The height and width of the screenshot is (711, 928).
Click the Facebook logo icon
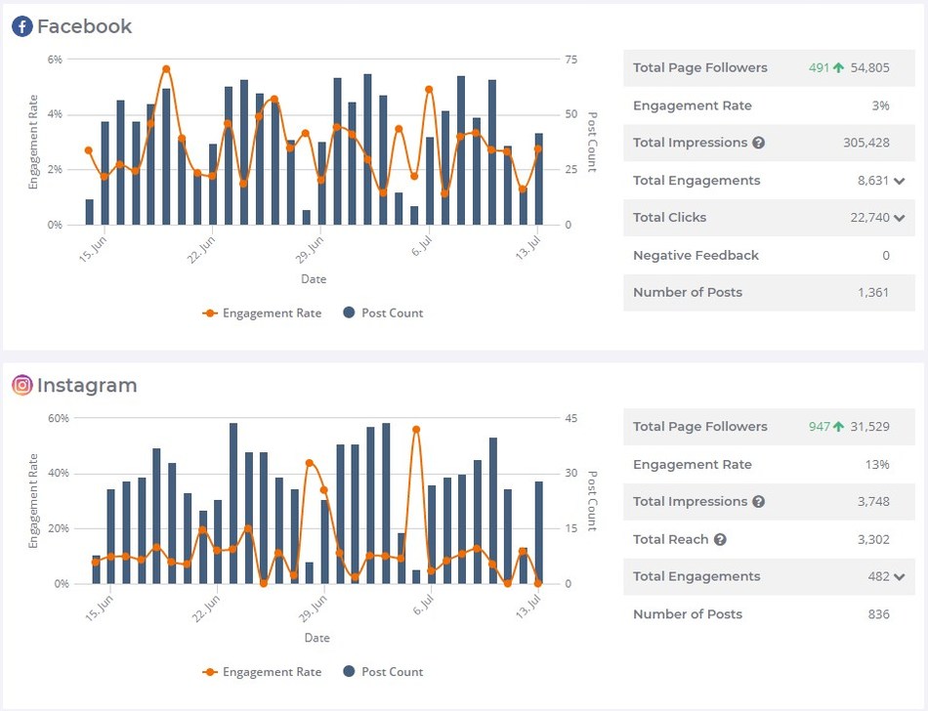pos(21,26)
